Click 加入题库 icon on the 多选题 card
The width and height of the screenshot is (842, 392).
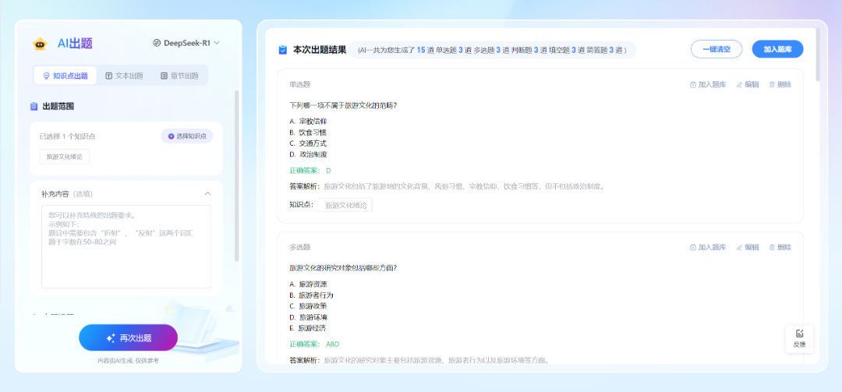tap(693, 247)
